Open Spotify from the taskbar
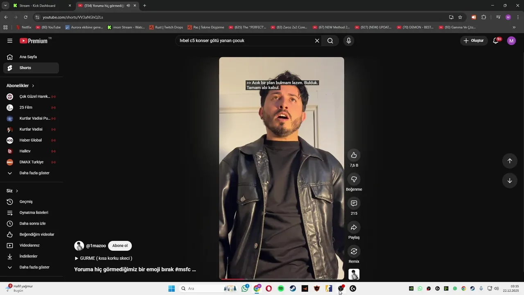 pyautogui.click(x=281, y=288)
